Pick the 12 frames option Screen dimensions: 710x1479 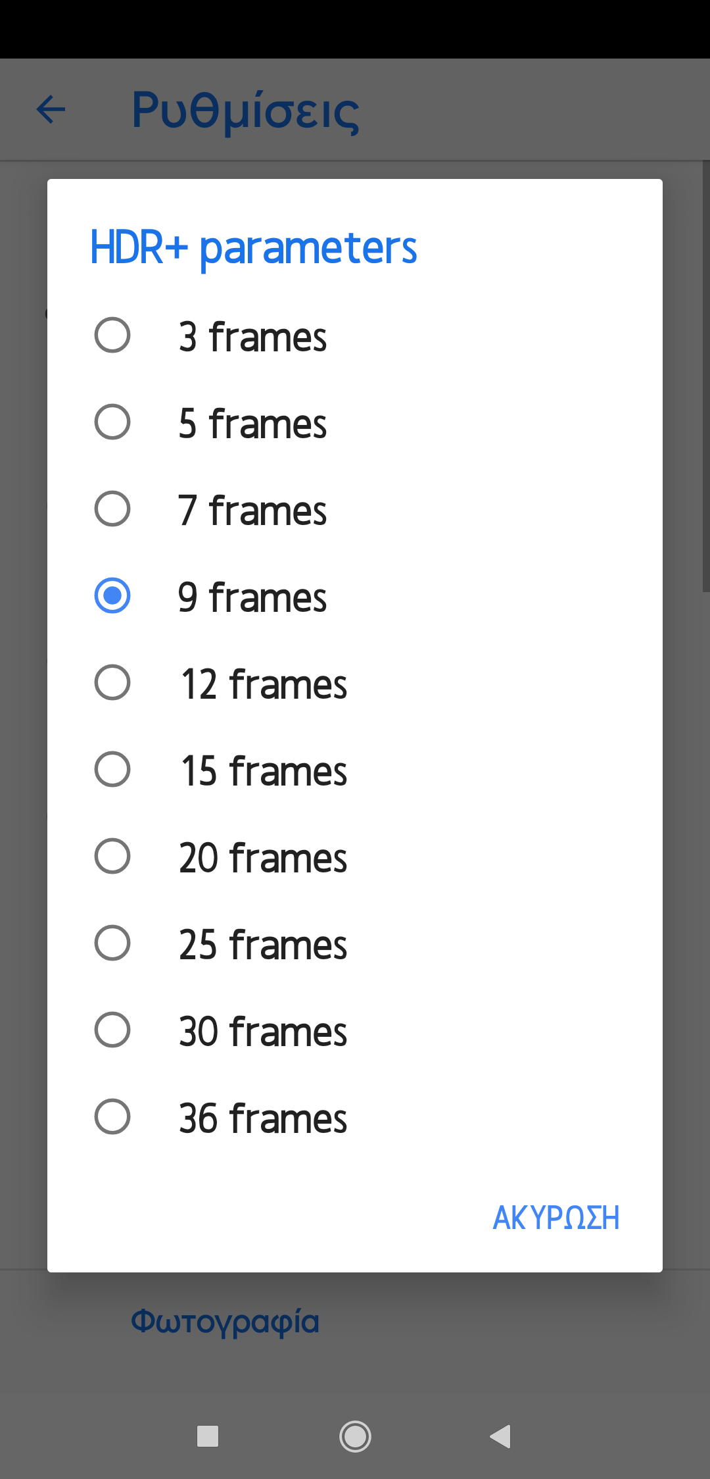(112, 683)
